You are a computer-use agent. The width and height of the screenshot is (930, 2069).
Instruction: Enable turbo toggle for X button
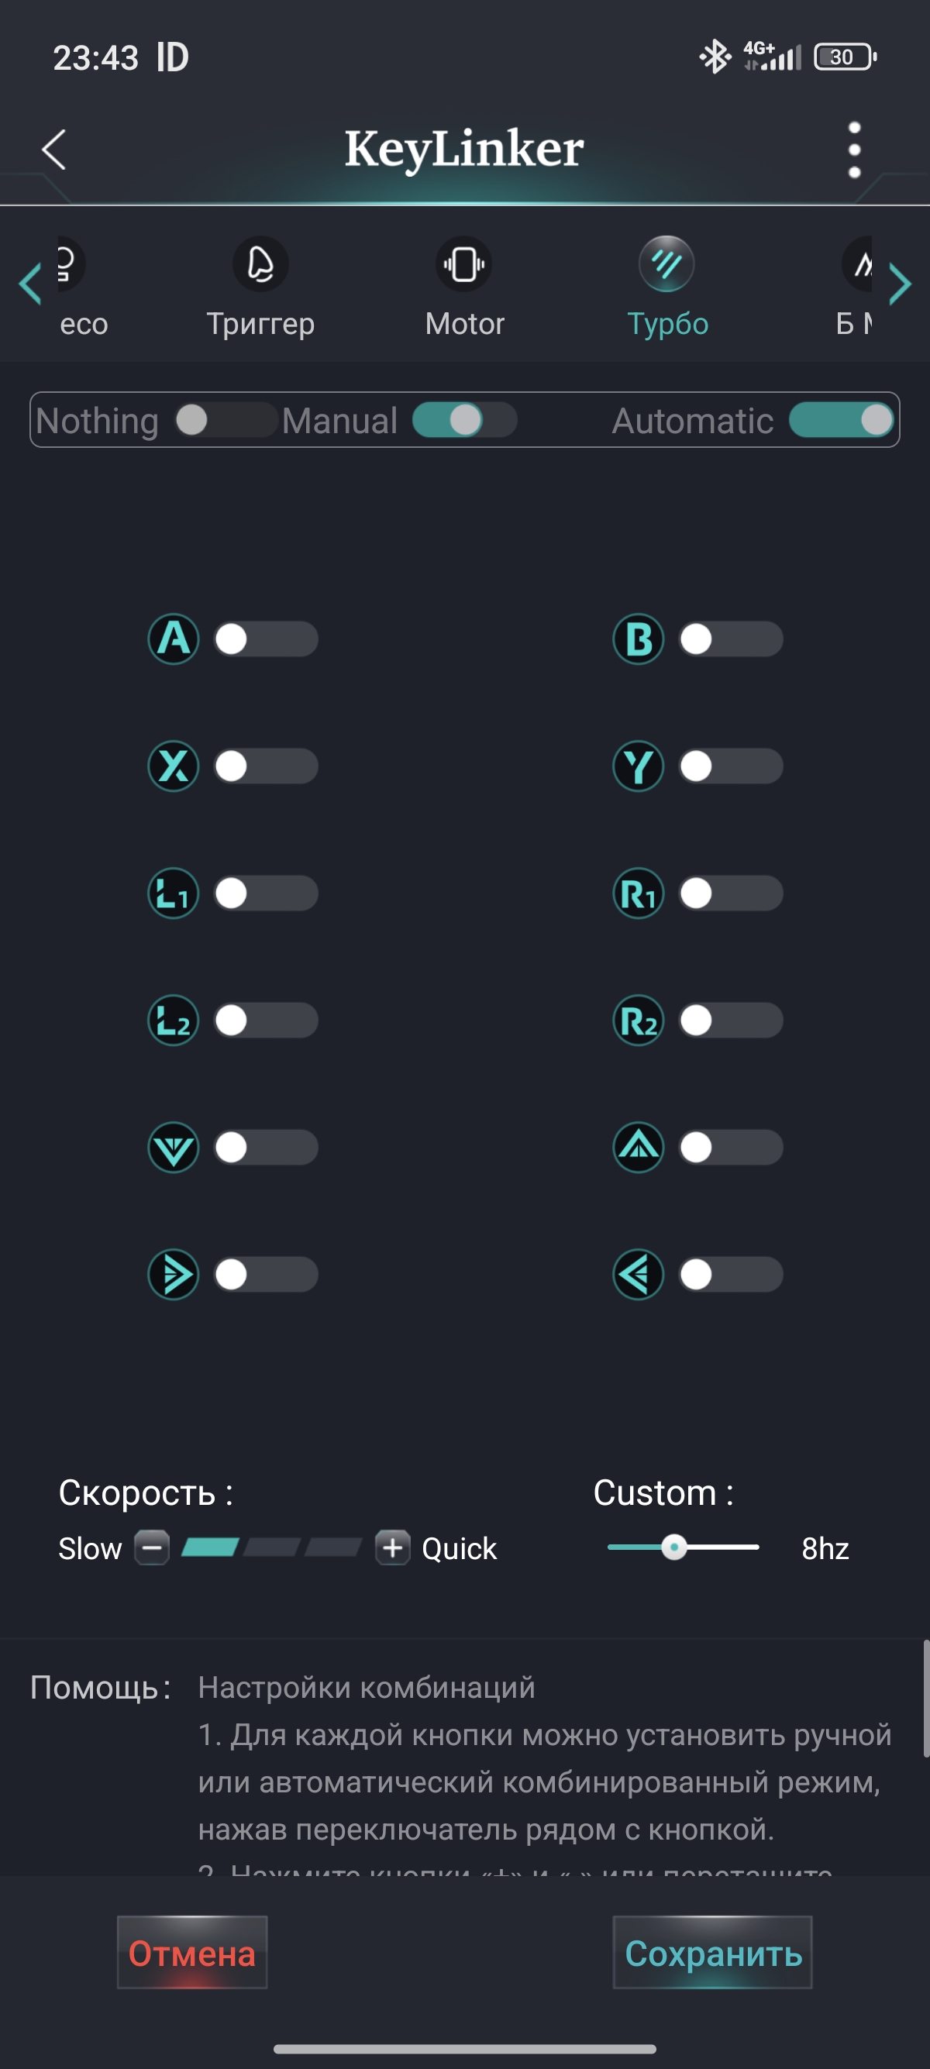tap(266, 766)
